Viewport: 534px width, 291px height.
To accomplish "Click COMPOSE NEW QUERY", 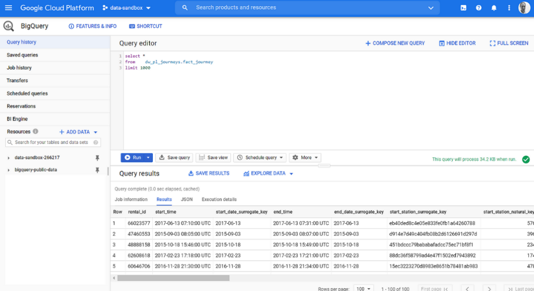I will pyautogui.click(x=395, y=43).
